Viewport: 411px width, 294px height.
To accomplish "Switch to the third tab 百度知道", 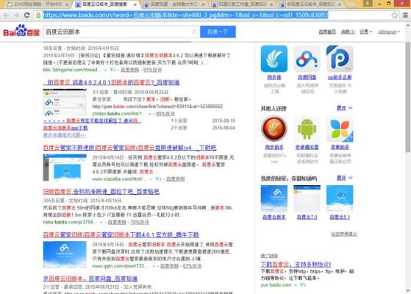I will tap(174, 4).
